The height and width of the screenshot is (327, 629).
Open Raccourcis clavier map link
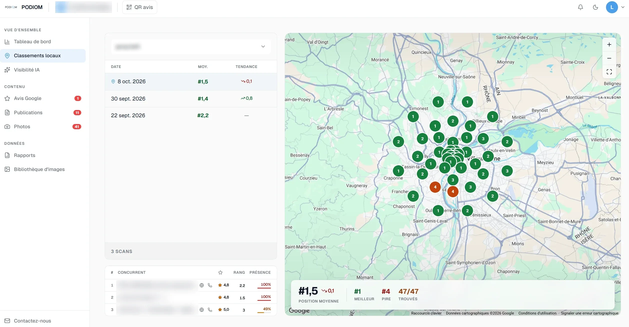(x=426, y=313)
